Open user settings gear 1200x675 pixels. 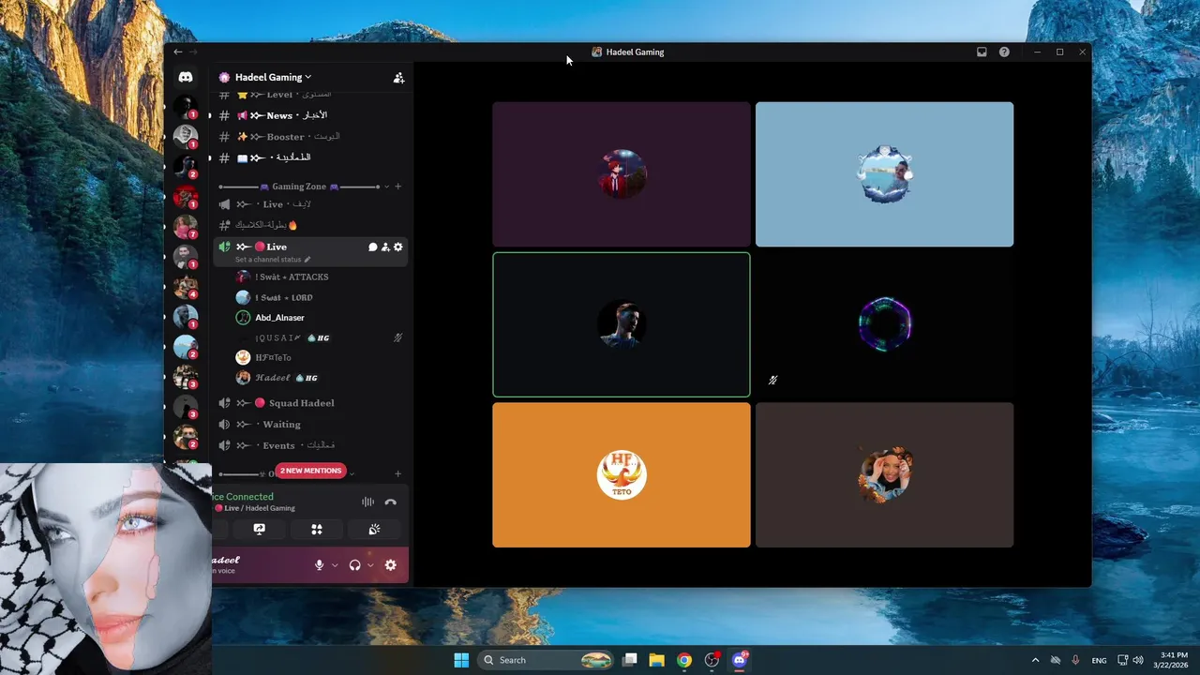point(391,565)
